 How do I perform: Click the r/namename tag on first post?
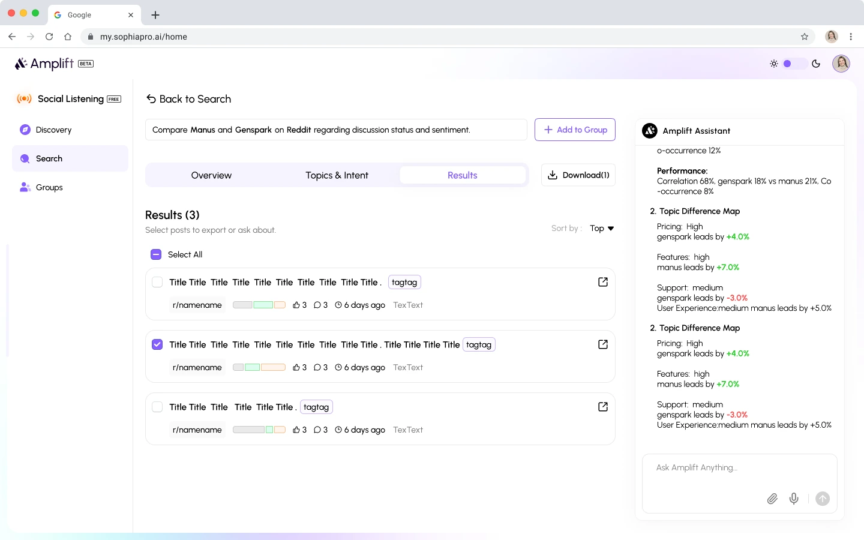tap(197, 305)
